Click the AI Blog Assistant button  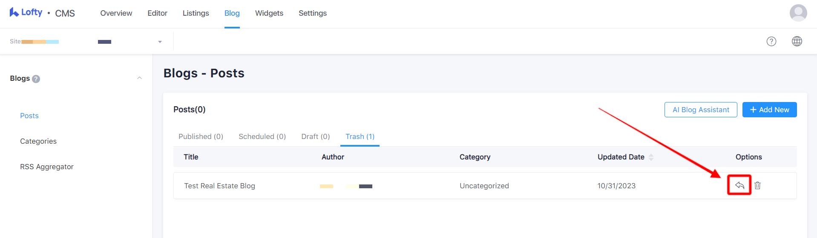coord(700,110)
